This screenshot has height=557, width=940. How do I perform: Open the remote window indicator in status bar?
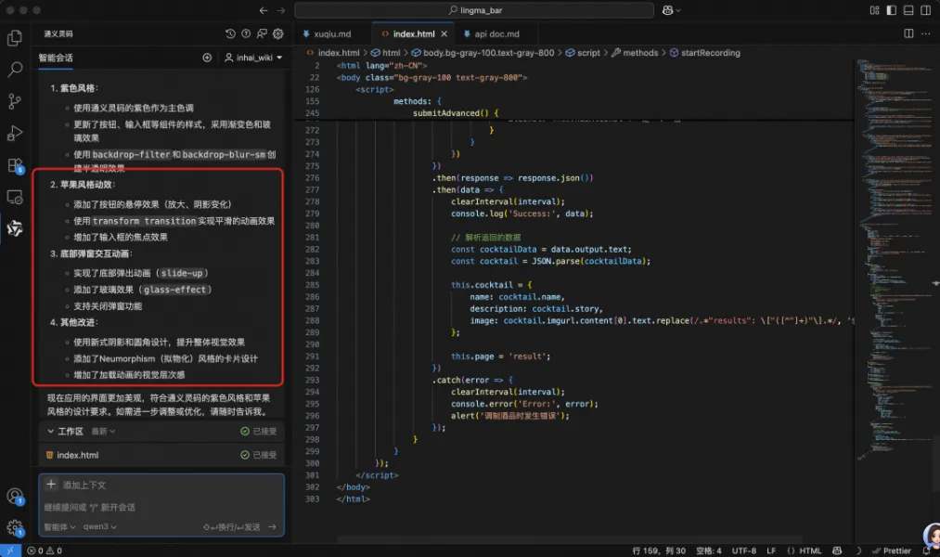[x=10, y=551]
